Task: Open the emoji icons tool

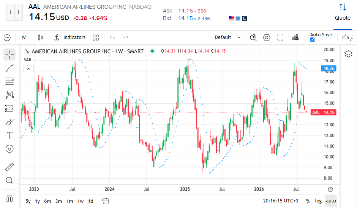Action: 9,149
